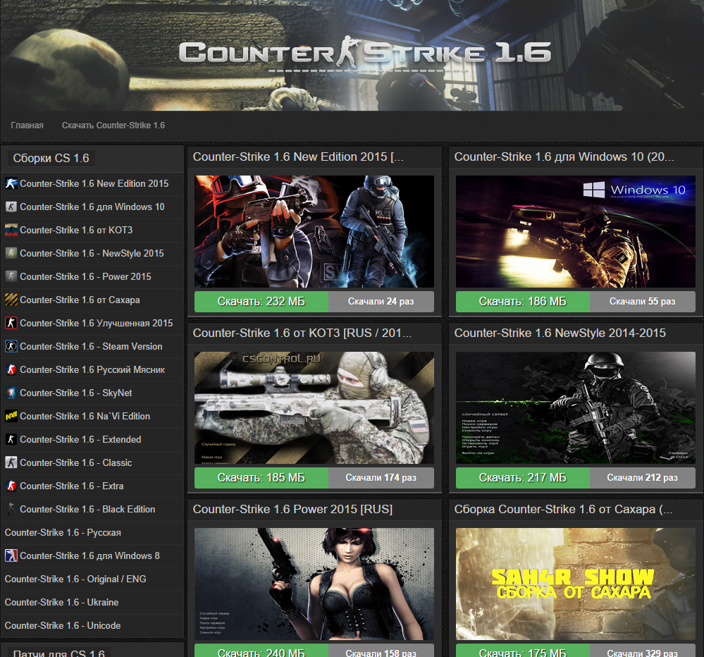Visit Counter-Strike 1.6 от Сахара sidebar link
The width and height of the screenshot is (704, 657).
[x=80, y=300]
